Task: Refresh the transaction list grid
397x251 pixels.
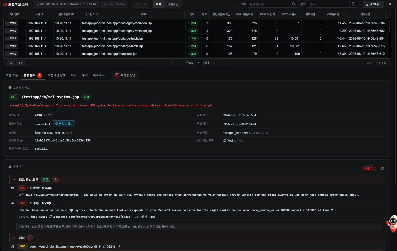Action: coord(20,63)
